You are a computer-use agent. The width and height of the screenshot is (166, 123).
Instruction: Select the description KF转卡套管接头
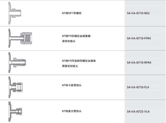point(72,85)
